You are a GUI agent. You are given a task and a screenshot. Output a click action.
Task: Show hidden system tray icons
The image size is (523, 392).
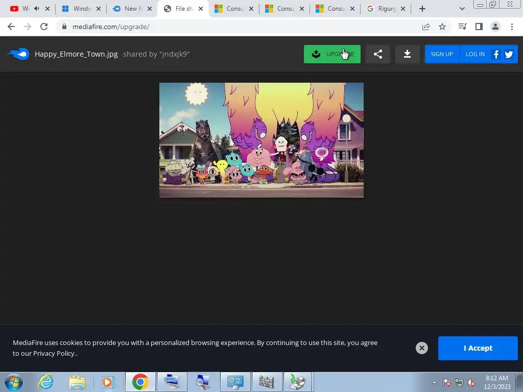coord(434,382)
